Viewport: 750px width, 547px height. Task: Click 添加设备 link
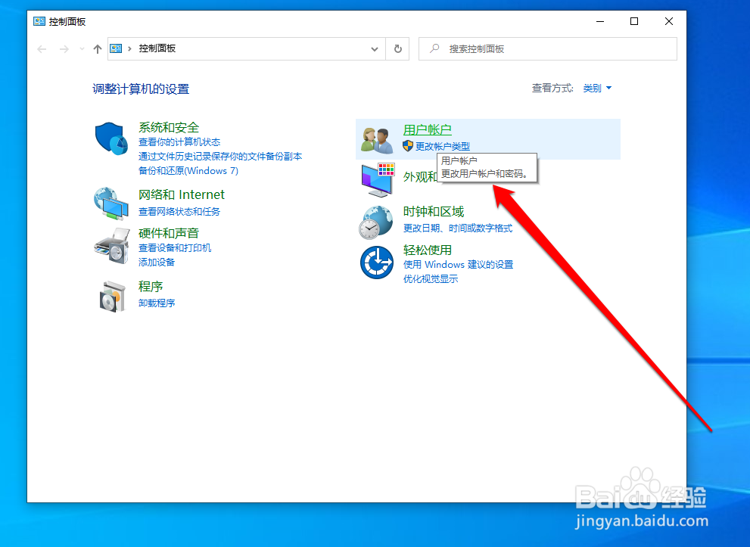point(157,262)
